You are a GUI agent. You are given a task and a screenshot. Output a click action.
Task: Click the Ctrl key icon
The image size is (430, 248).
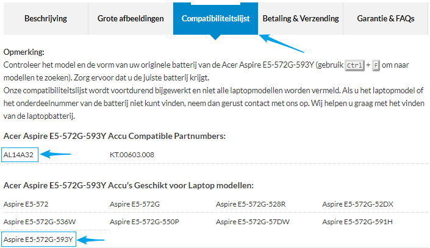(x=354, y=65)
